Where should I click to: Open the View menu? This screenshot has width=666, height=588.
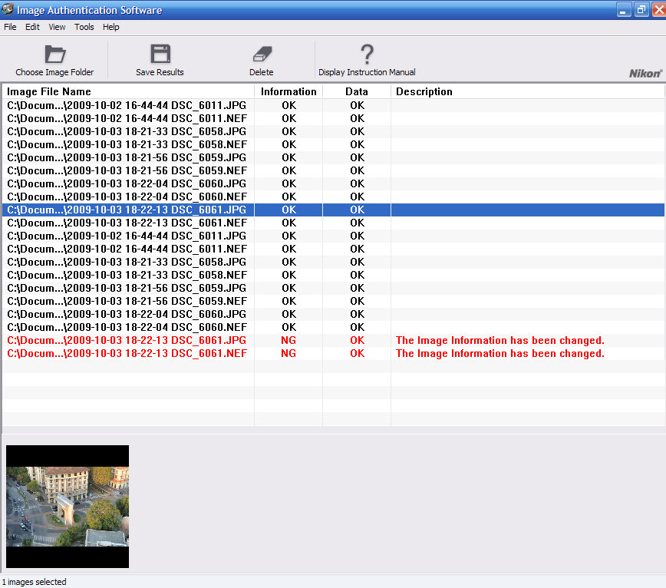point(57,27)
